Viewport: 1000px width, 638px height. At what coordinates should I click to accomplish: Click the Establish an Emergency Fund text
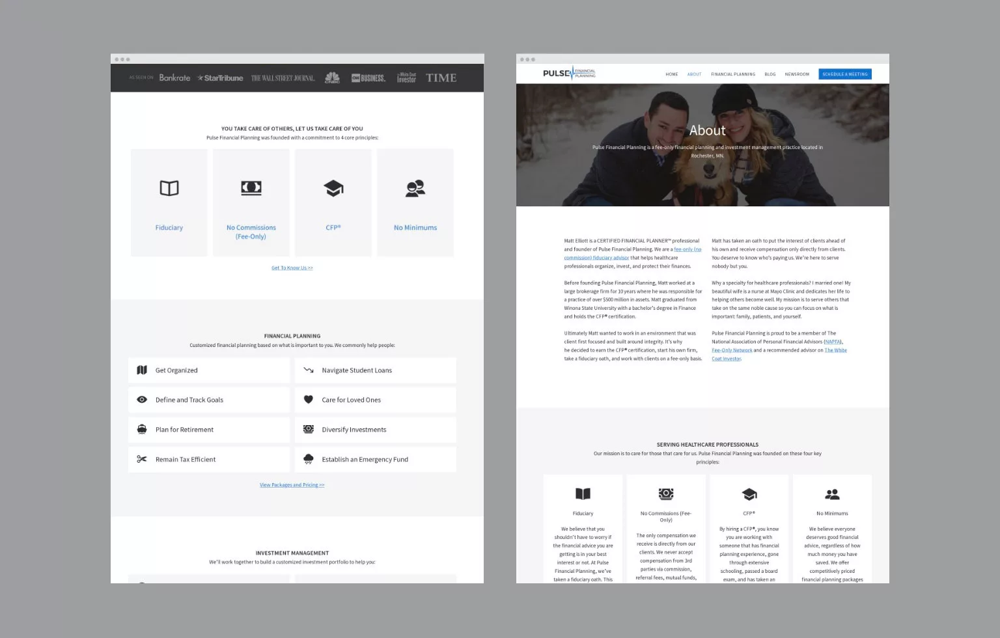click(365, 460)
